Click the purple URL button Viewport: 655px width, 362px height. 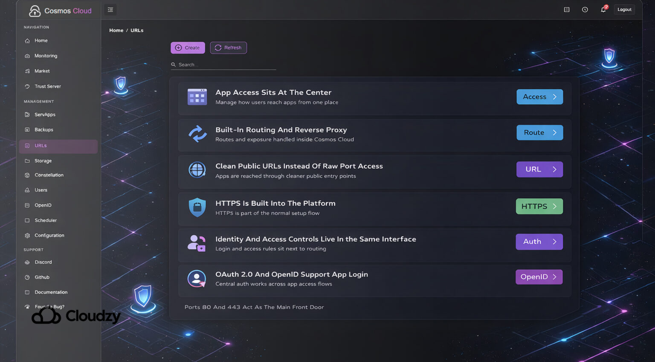(x=539, y=169)
